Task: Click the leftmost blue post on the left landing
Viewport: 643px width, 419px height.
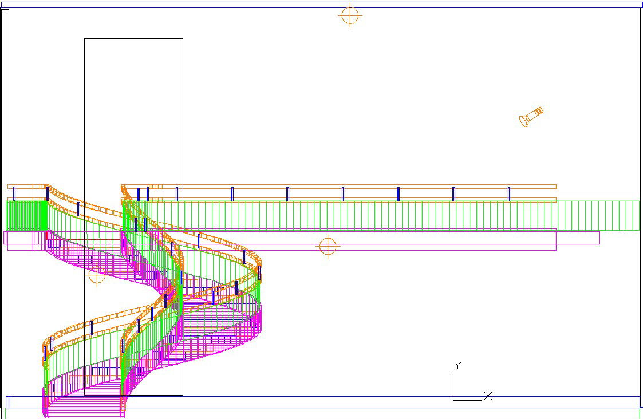Action: 14,193
